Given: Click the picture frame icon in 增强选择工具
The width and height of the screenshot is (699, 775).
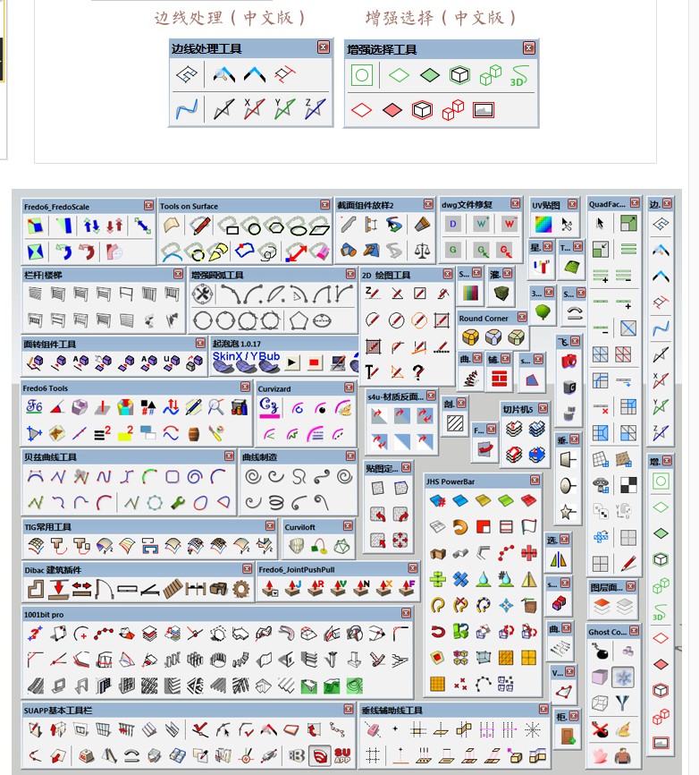Looking at the screenshot, I should coord(484,110).
